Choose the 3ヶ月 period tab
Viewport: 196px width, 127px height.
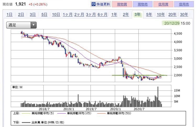[x=91, y=14]
